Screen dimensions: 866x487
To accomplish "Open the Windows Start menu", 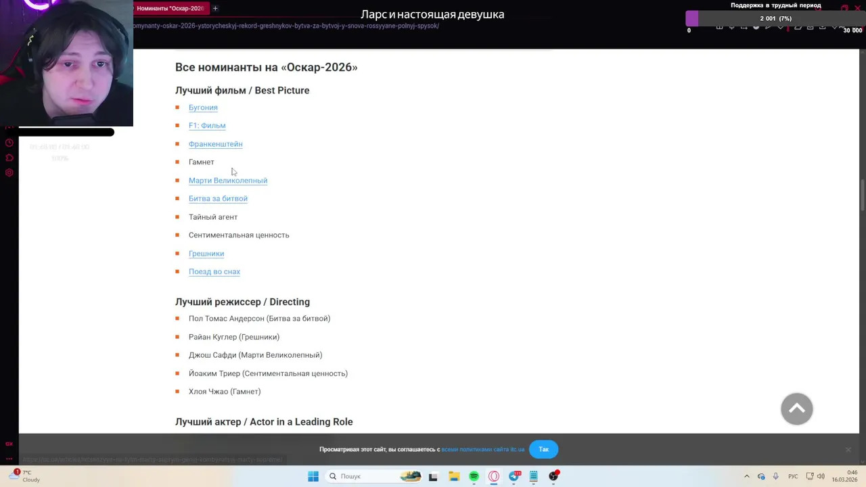I will tap(313, 476).
